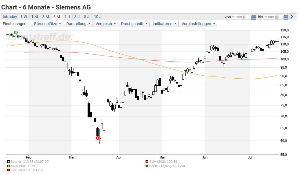Open the Darstellung dropdown

(78, 24)
